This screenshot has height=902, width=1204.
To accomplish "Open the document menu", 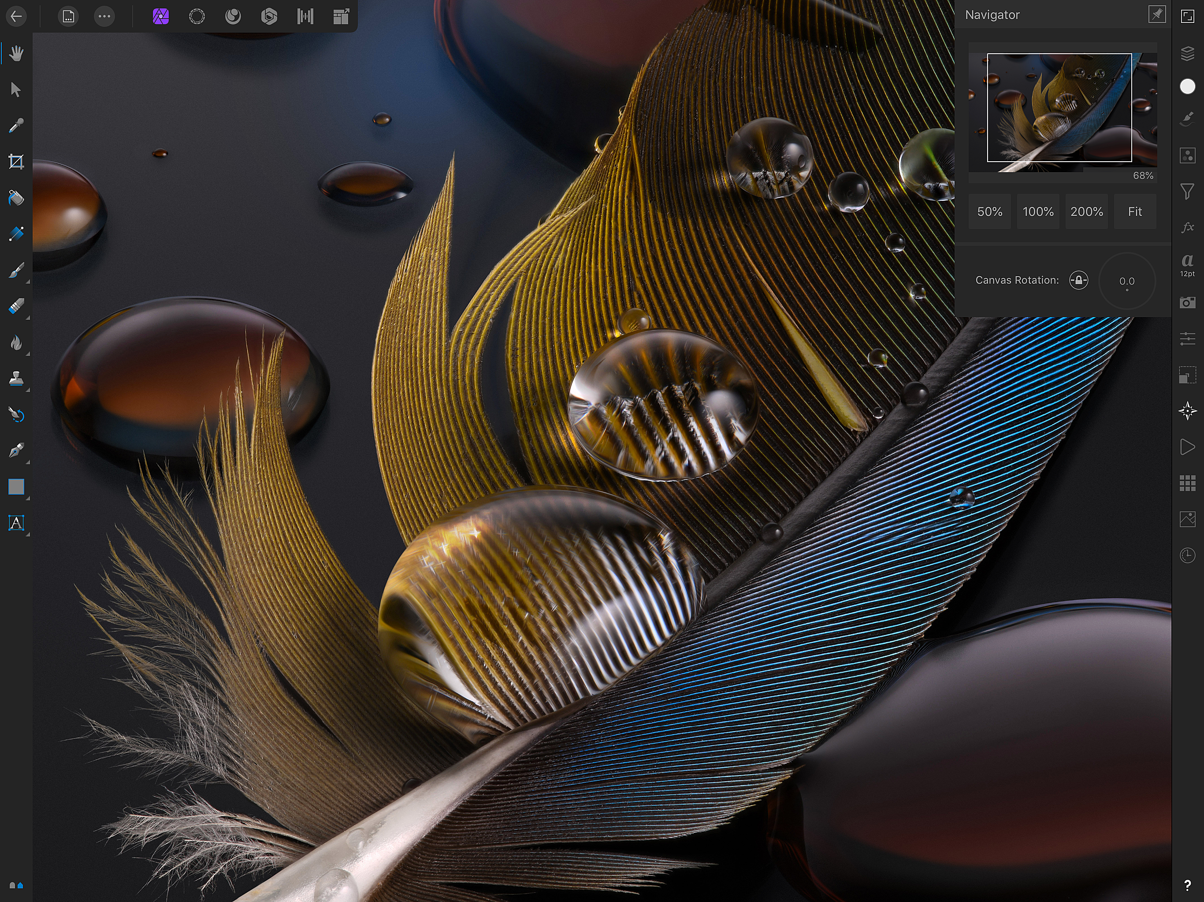I will click(68, 16).
